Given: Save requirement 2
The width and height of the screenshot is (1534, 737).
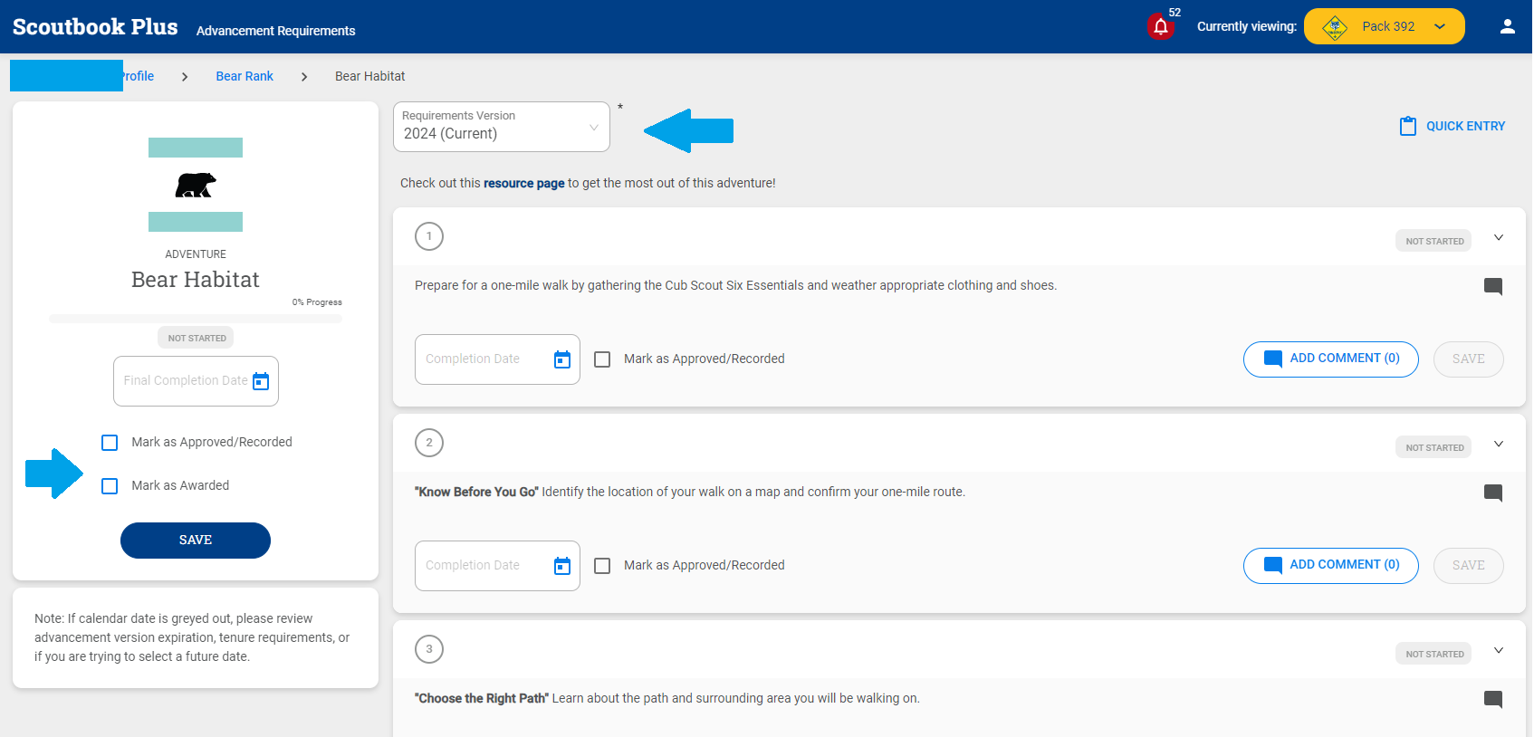Looking at the screenshot, I should click(1469, 566).
